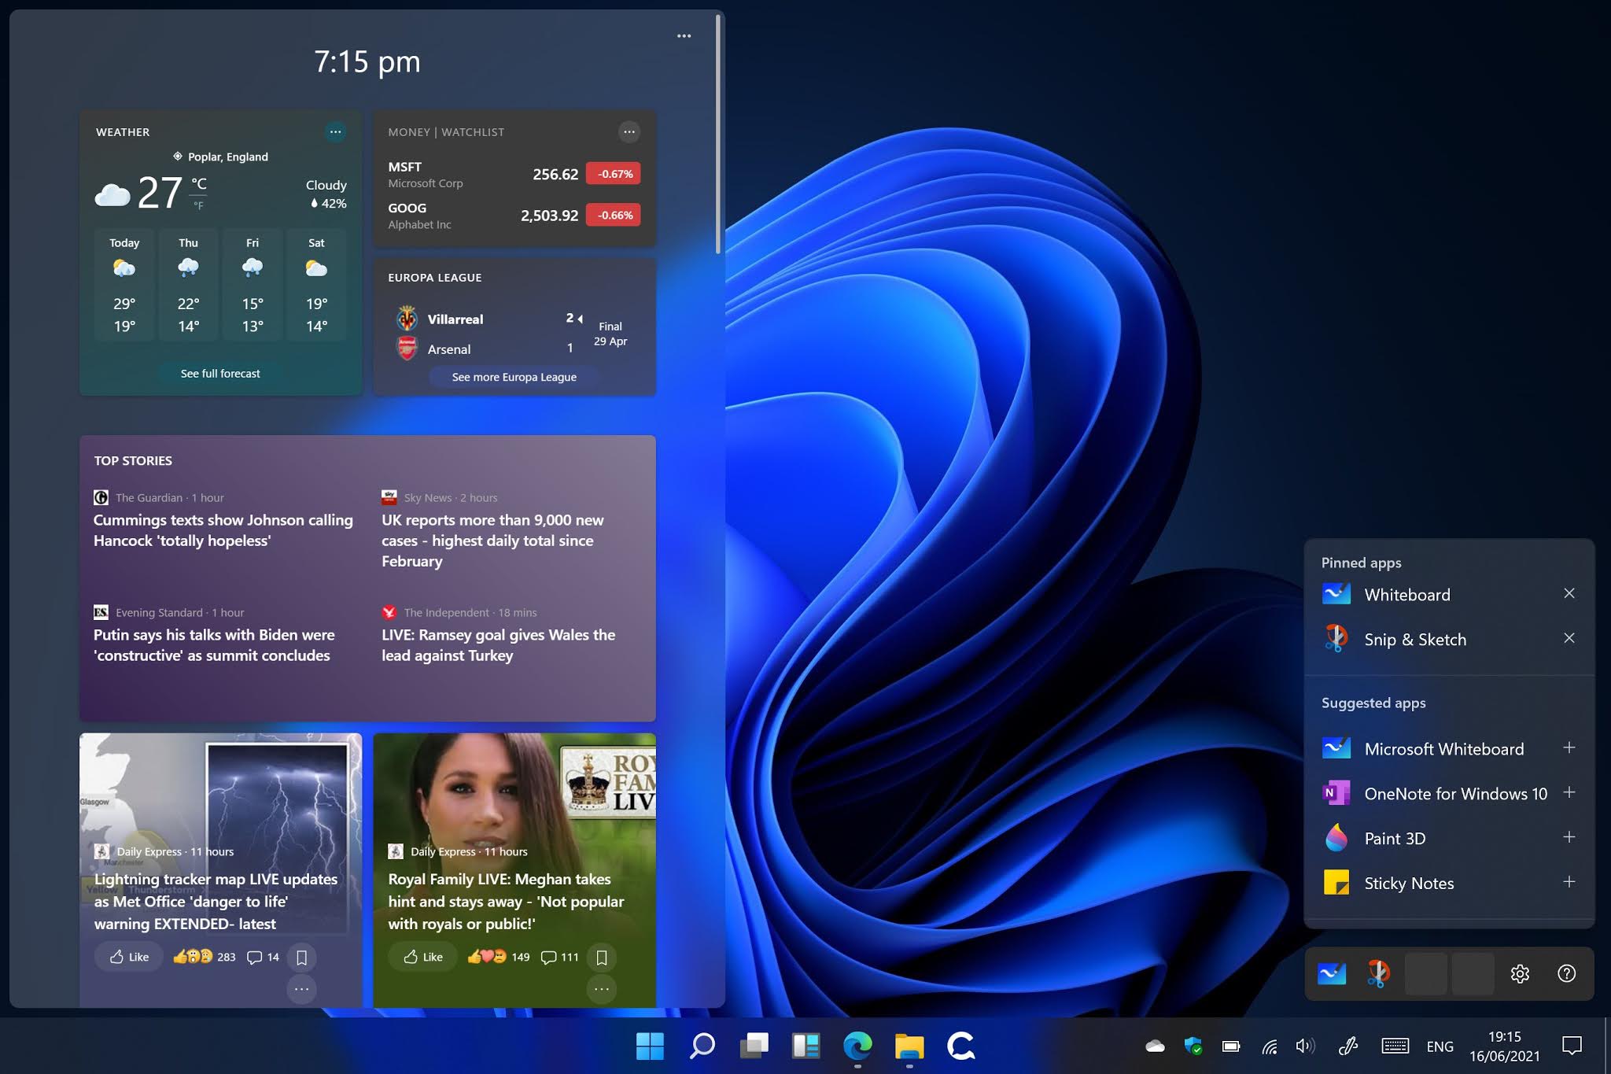Click Search magnifier in taskbar
This screenshot has width=1611, height=1074.
[702, 1046]
